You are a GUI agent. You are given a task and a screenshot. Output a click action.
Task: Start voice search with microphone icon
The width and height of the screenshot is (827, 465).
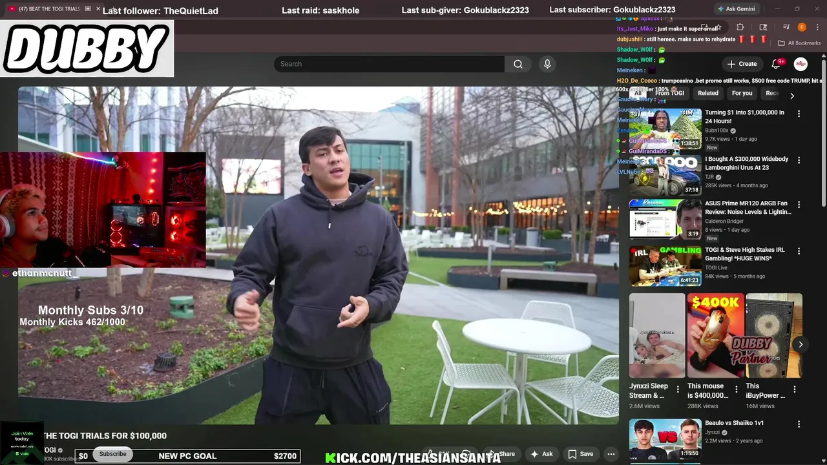coord(547,64)
